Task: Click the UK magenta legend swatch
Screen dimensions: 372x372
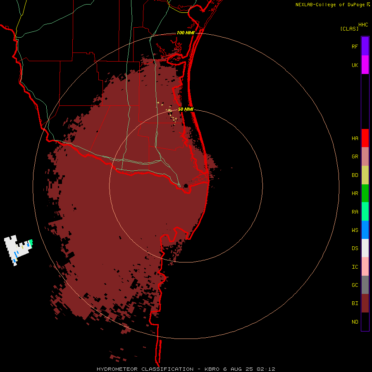Action: [365, 65]
